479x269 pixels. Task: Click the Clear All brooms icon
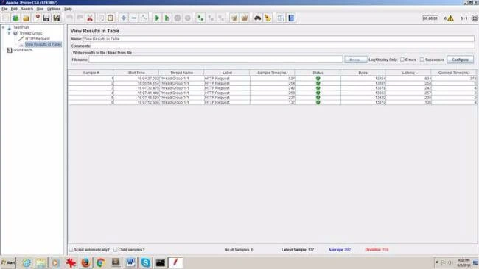[x=245, y=18]
